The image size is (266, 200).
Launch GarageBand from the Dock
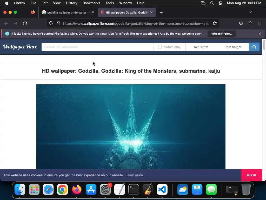coord(148,190)
